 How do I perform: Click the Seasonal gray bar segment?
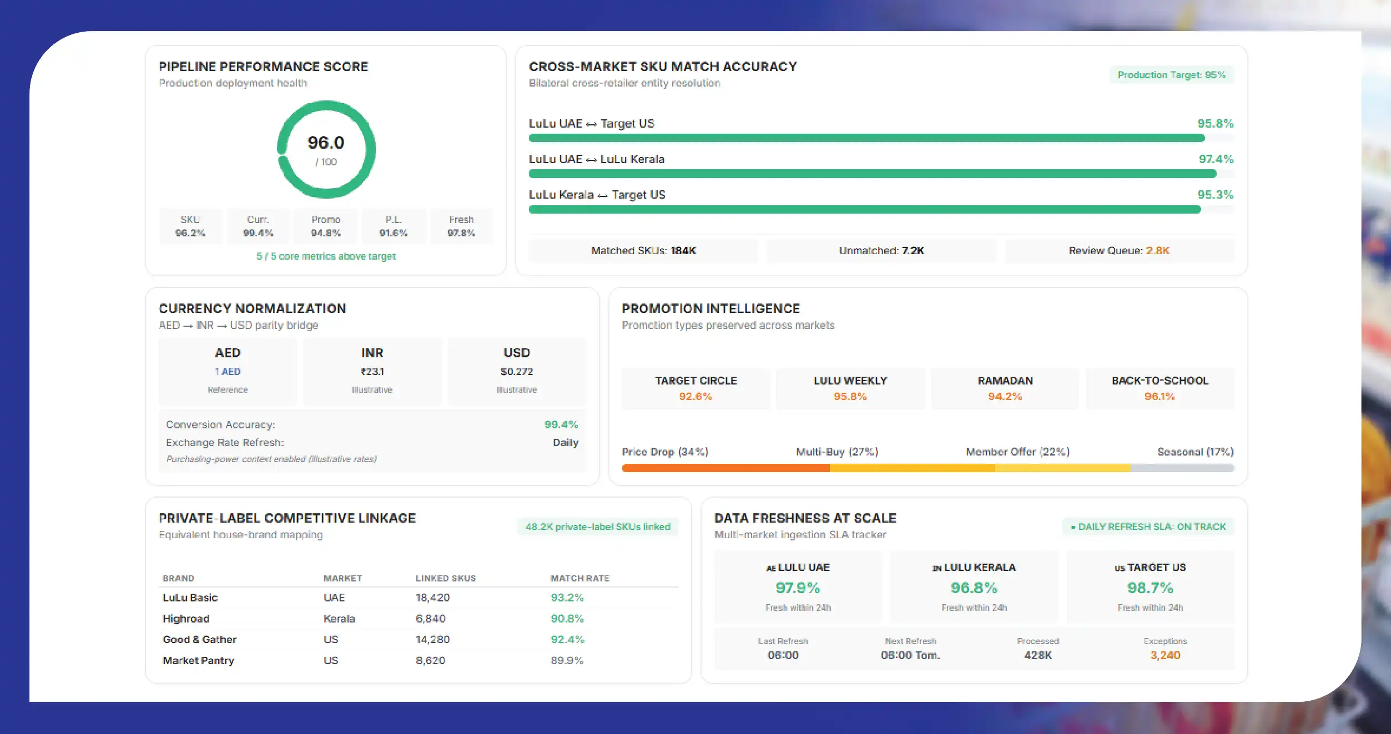[x=1182, y=468]
